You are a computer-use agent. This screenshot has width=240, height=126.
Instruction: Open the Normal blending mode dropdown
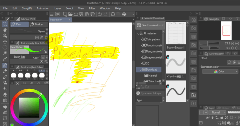pos(217,112)
